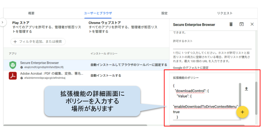Click the Play ストア heading
262x128 pixels.
[21, 23]
